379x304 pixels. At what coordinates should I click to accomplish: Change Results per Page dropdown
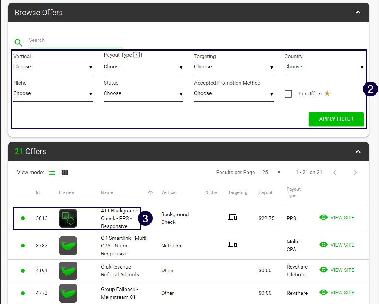click(x=271, y=173)
